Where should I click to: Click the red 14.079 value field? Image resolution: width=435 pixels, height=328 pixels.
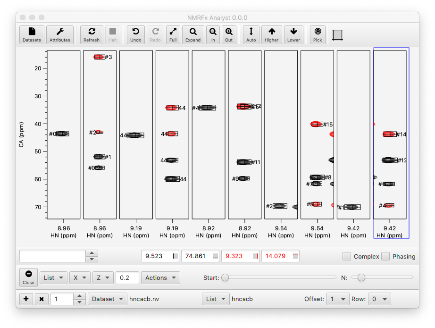(x=280, y=256)
